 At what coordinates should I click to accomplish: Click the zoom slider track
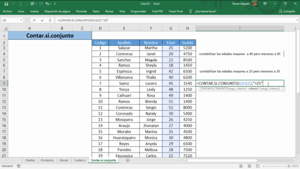[277, 166]
